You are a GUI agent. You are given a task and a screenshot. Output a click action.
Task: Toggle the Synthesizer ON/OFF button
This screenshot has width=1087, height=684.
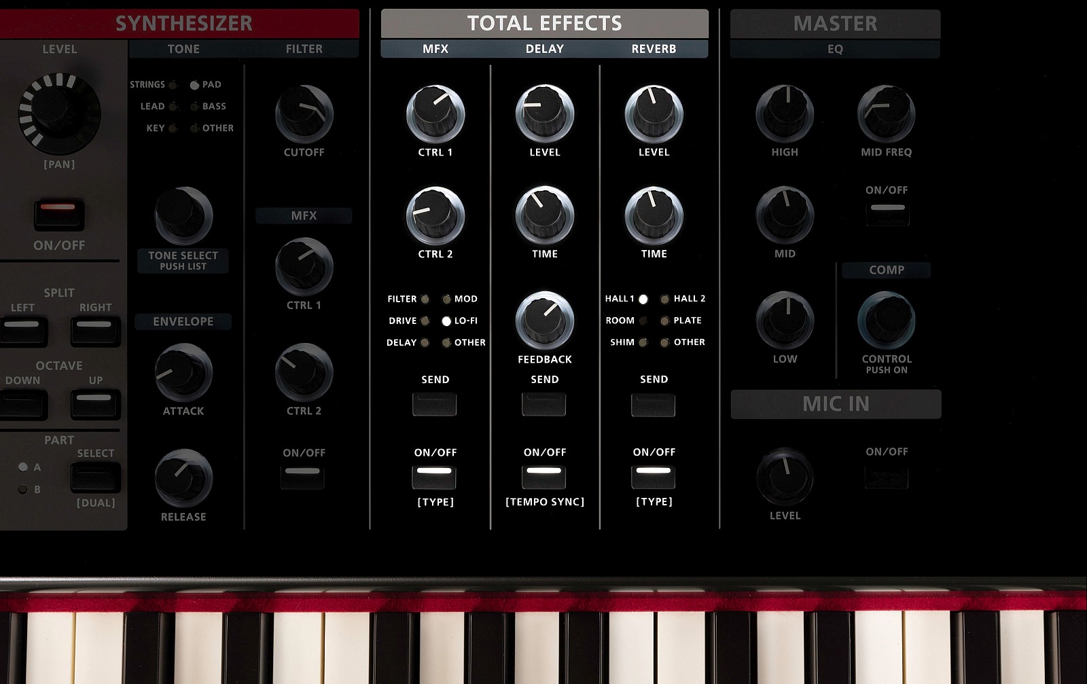59,215
